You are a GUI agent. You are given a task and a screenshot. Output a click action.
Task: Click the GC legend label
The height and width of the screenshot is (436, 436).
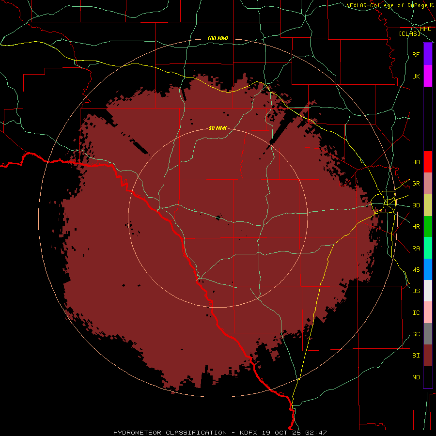pos(416,334)
